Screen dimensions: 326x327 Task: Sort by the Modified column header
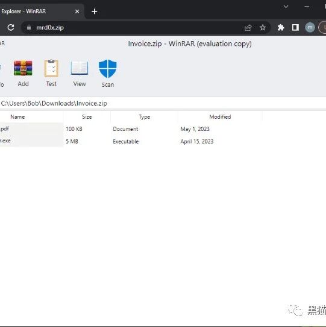tap(220, 117)
